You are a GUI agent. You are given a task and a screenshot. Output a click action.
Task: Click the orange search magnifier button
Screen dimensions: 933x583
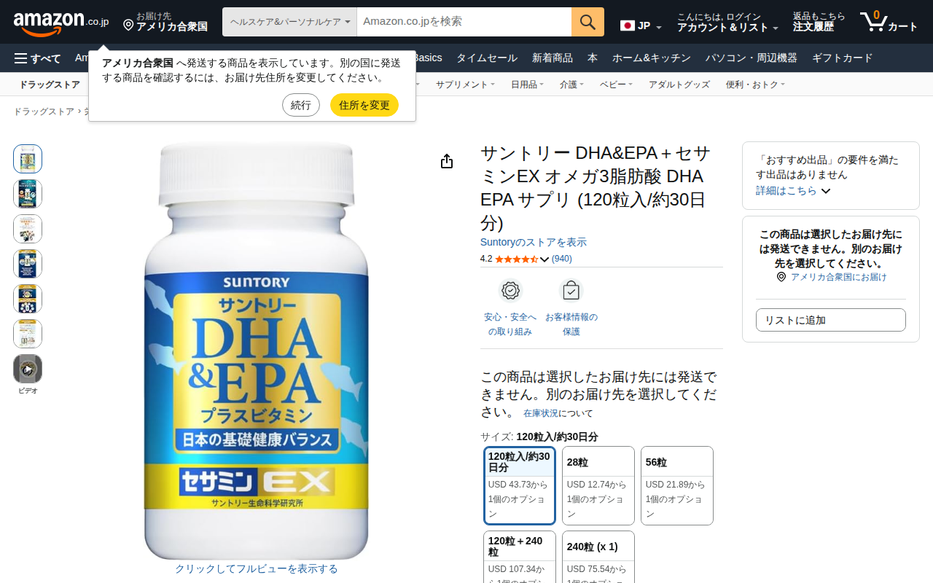tap(587, 22)
